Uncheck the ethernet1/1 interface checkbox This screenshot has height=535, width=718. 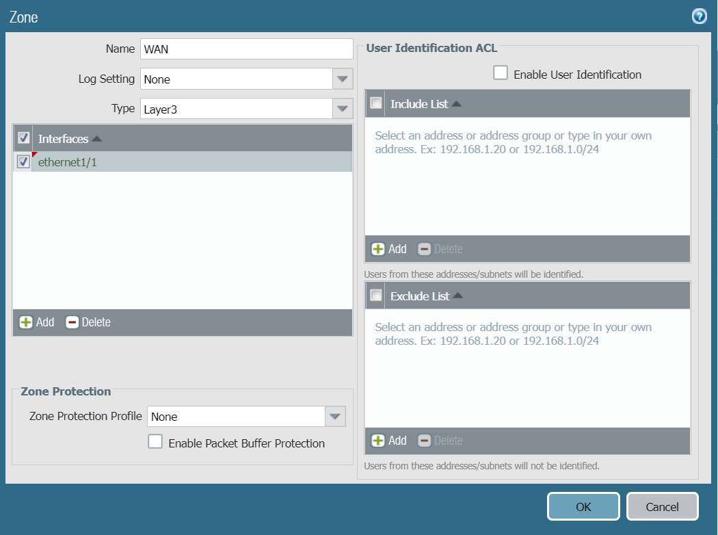tap(23, 162)
